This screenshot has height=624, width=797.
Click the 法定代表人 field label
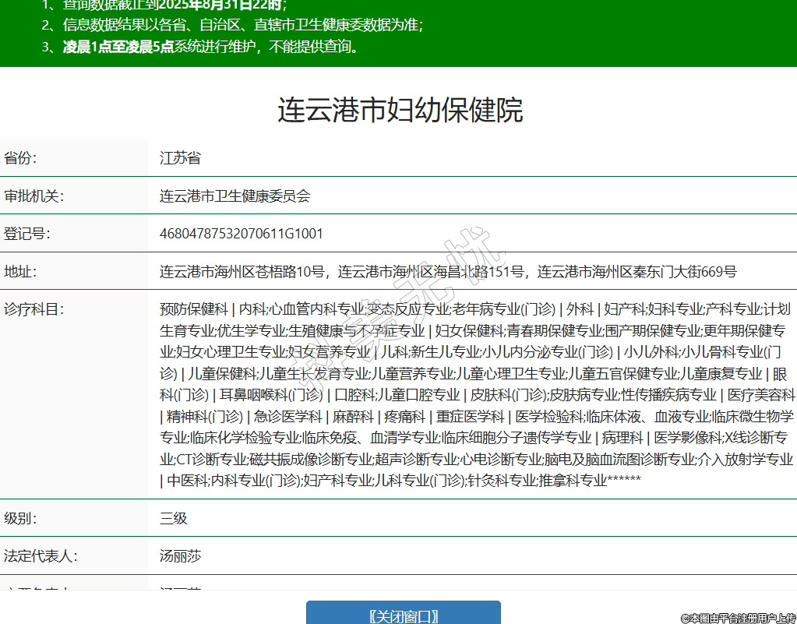coord(41,557)
